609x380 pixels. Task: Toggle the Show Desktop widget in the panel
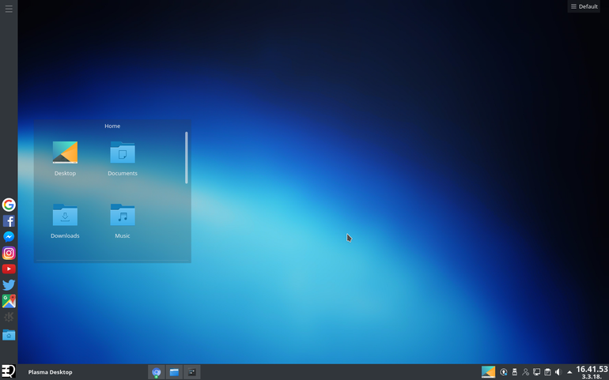(488, 372)
